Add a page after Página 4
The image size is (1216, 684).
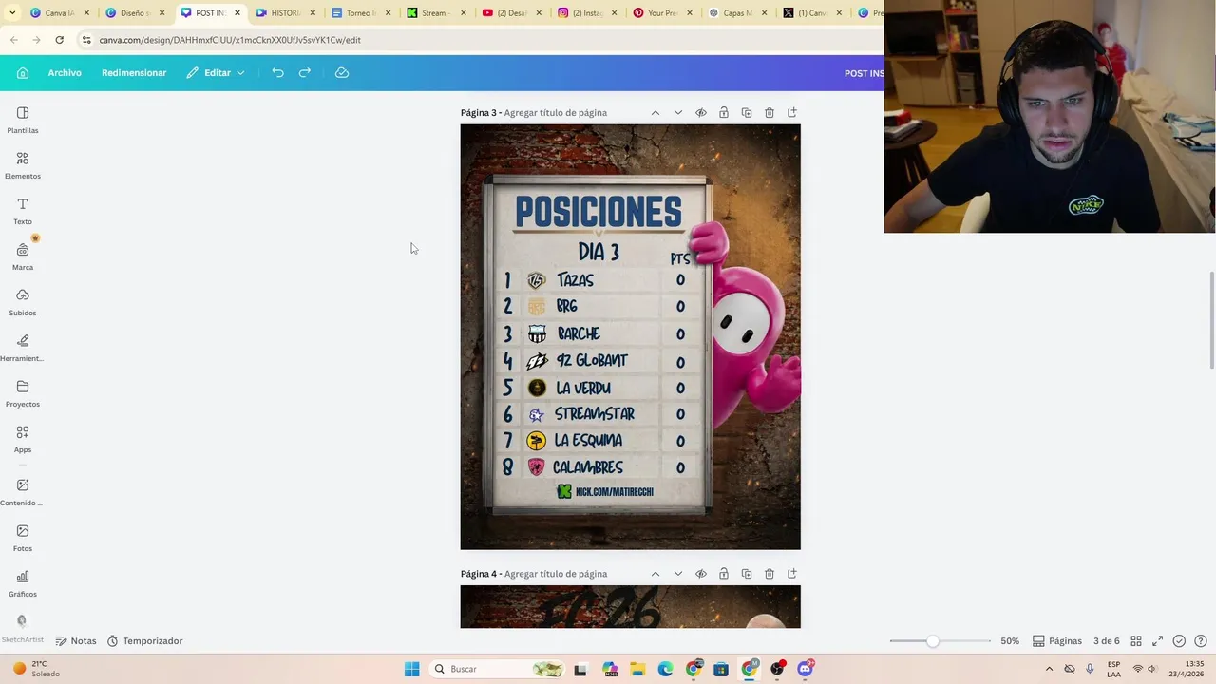pyautogui.click(x=792, y=574)
